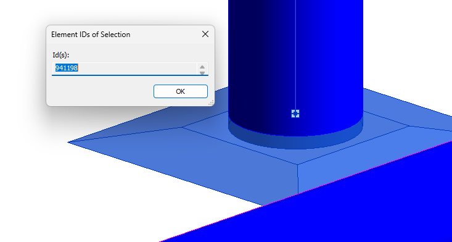Click OK in Element IDs dialog

(181, 91)
